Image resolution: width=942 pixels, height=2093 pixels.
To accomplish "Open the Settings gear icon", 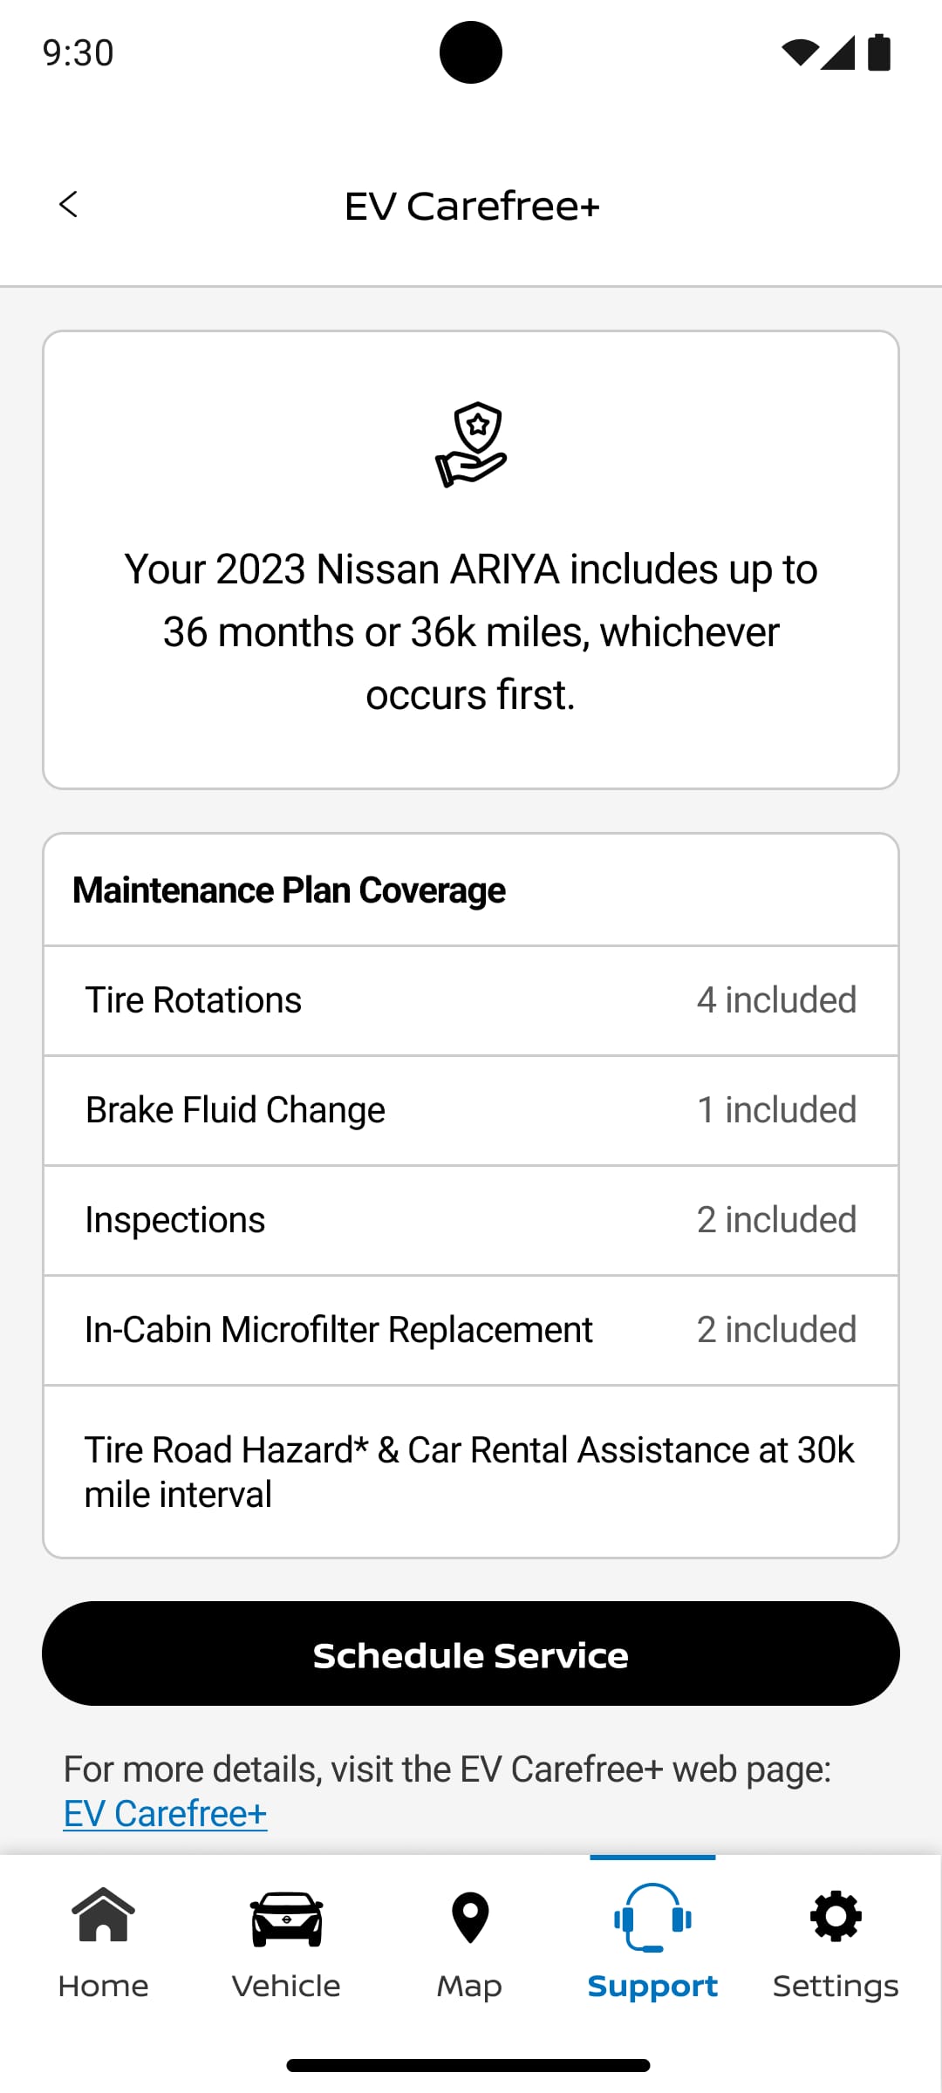I will [836, 1916].
